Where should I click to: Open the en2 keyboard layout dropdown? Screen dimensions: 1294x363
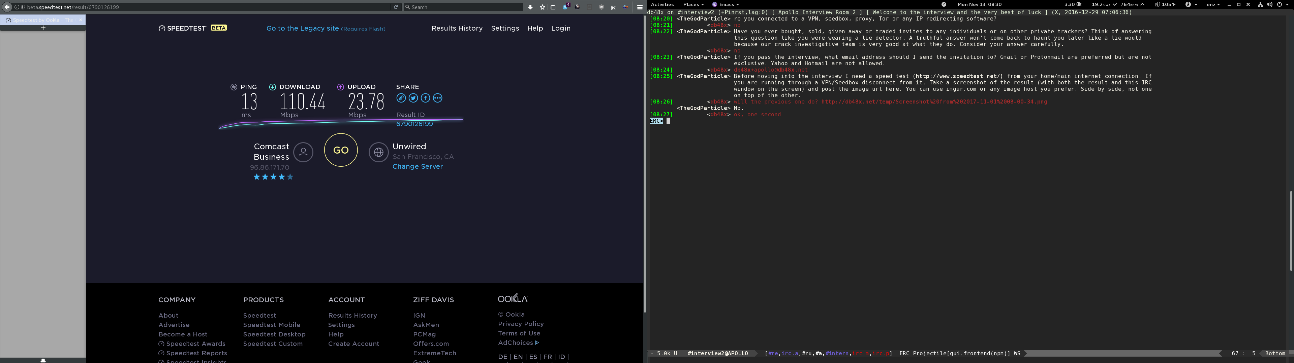pos(1213,4)
